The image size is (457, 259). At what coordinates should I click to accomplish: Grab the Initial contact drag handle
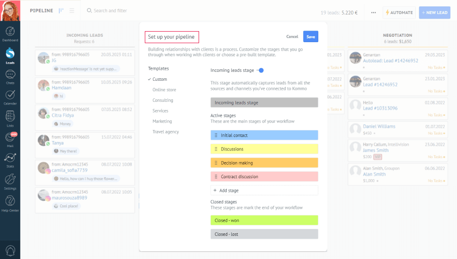(216, 136)
